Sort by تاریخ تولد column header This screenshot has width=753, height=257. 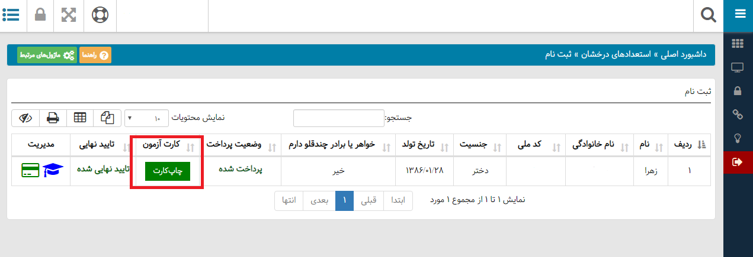425,145
